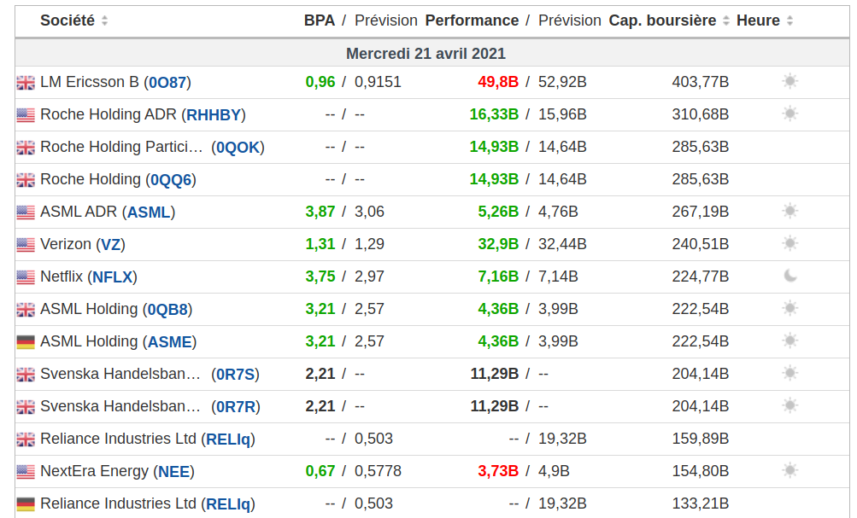Click the US flag beside Verizon
857x518 pixels.
click(x=26, y=245)
